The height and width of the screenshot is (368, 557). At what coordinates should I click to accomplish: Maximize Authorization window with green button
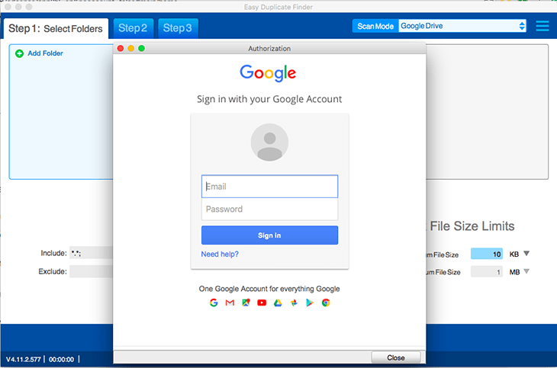pos(141,48)
